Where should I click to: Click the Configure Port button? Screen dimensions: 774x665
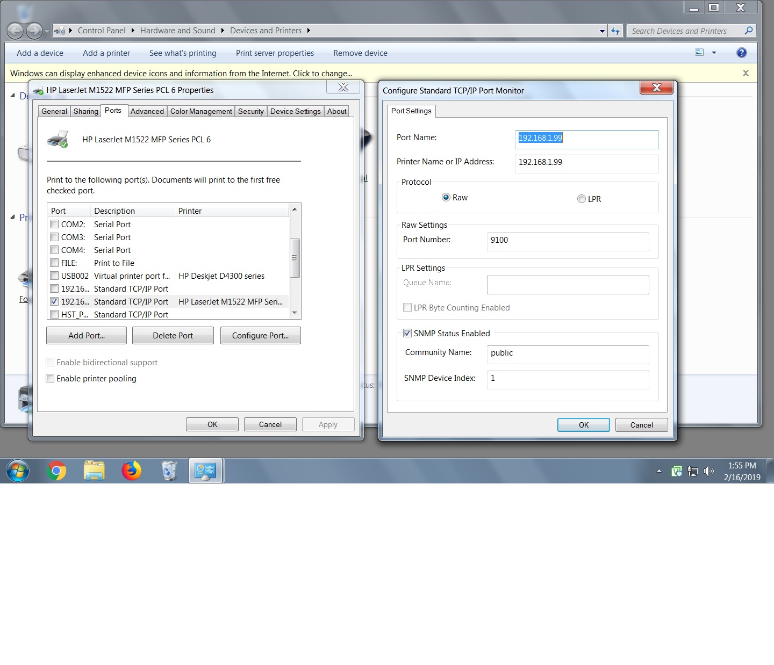click(260, 336)
